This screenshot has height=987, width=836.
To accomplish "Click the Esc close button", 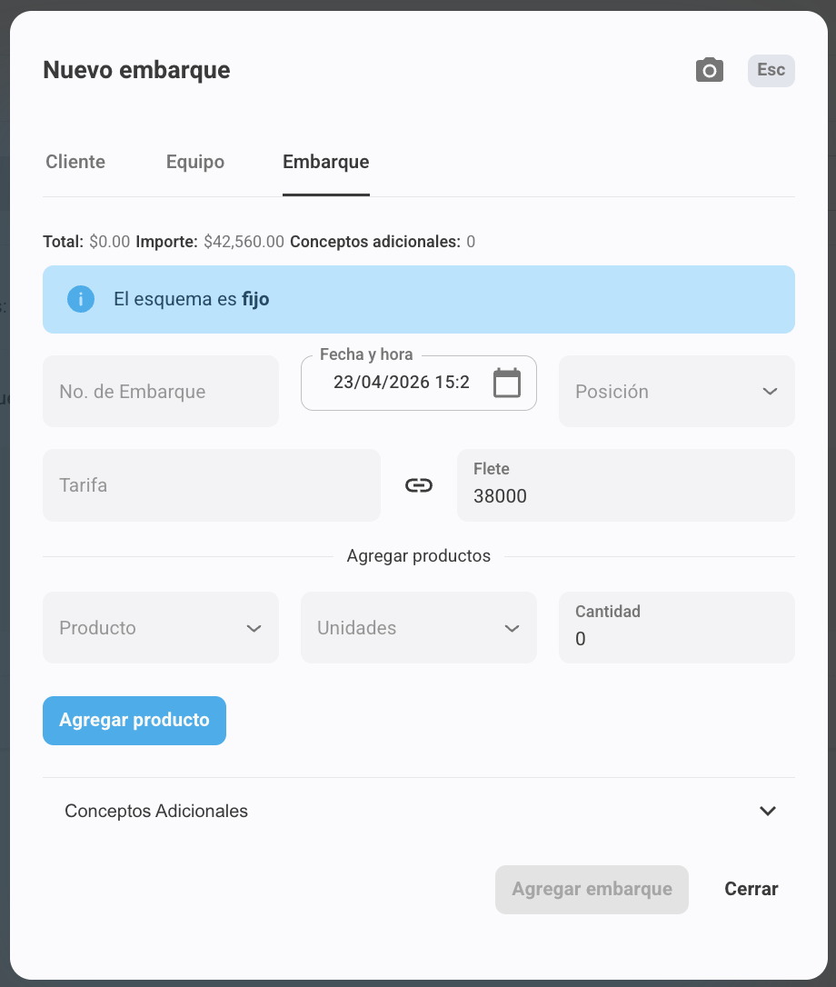I will [x=771, y=70].
